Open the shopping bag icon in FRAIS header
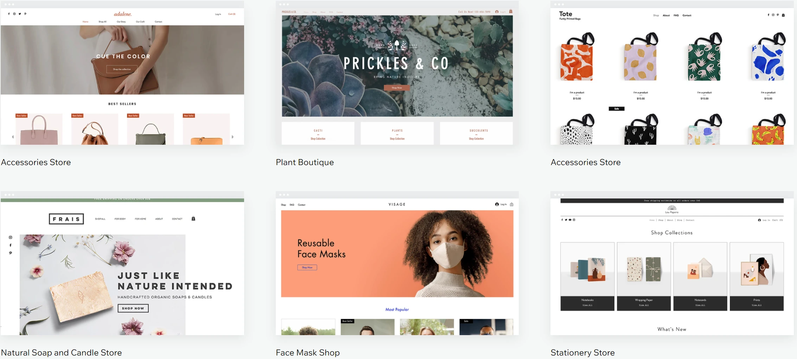The width and height of the screenshot is (797, 359). [x=193, y=218]
